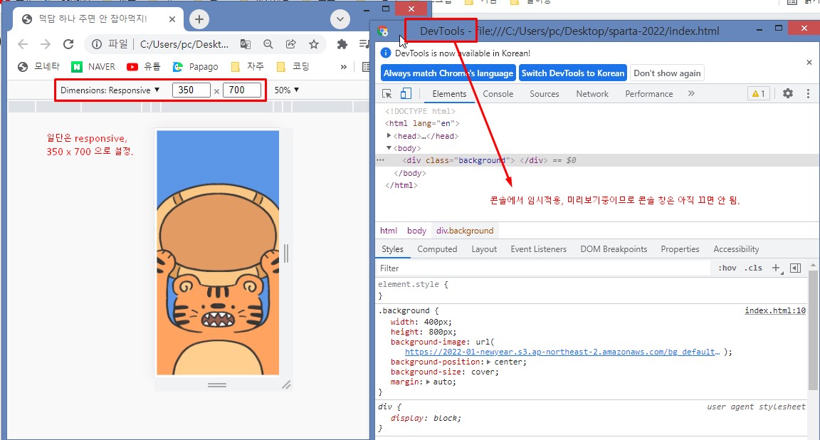Screen dimensions: 820x440
Task: Switch to the Event Listeners pane tab
Action: point(539,249)
